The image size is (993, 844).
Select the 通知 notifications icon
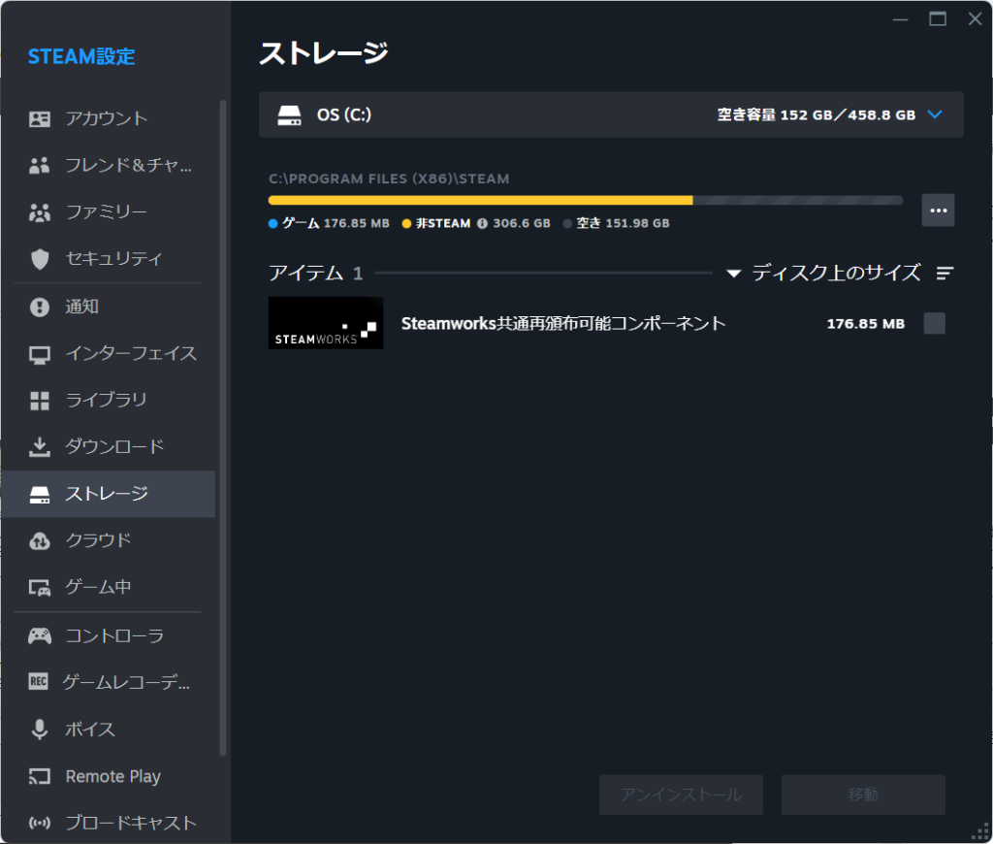click(x=39, y=306)
